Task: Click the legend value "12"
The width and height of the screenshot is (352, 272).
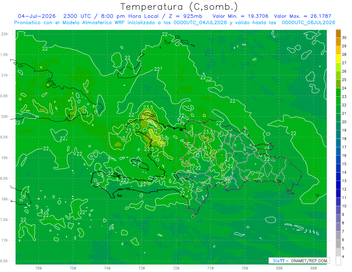Action: coord(344,189)
